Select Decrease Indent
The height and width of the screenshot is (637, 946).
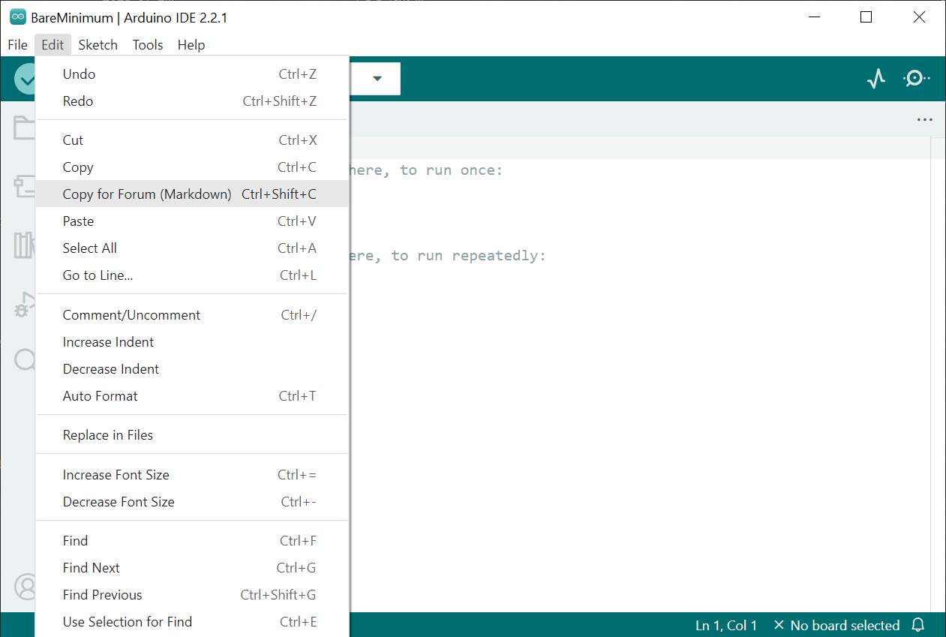pyautogui.click(x=192, y=369)
